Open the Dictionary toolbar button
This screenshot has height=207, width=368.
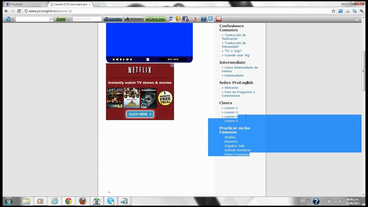(x=134, y=19)
